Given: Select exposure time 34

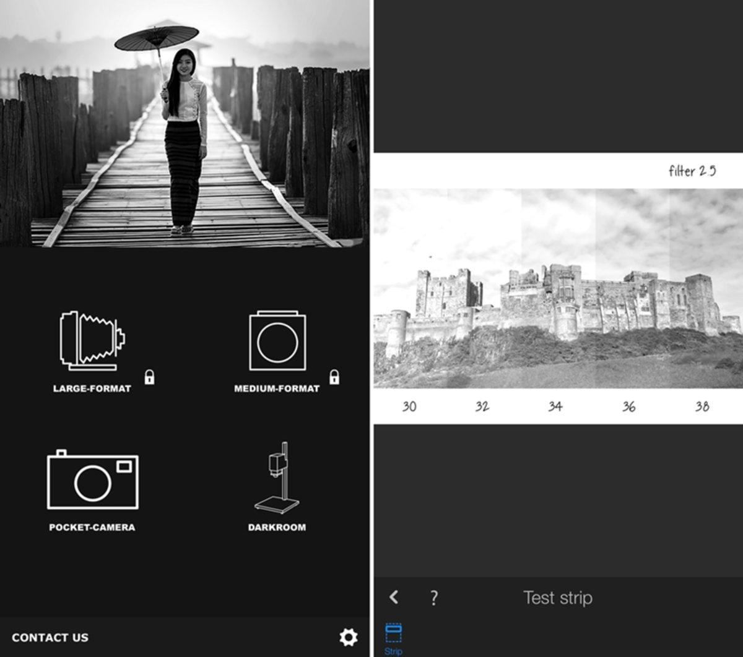Looking at the screenshot, I should (555, 406).
